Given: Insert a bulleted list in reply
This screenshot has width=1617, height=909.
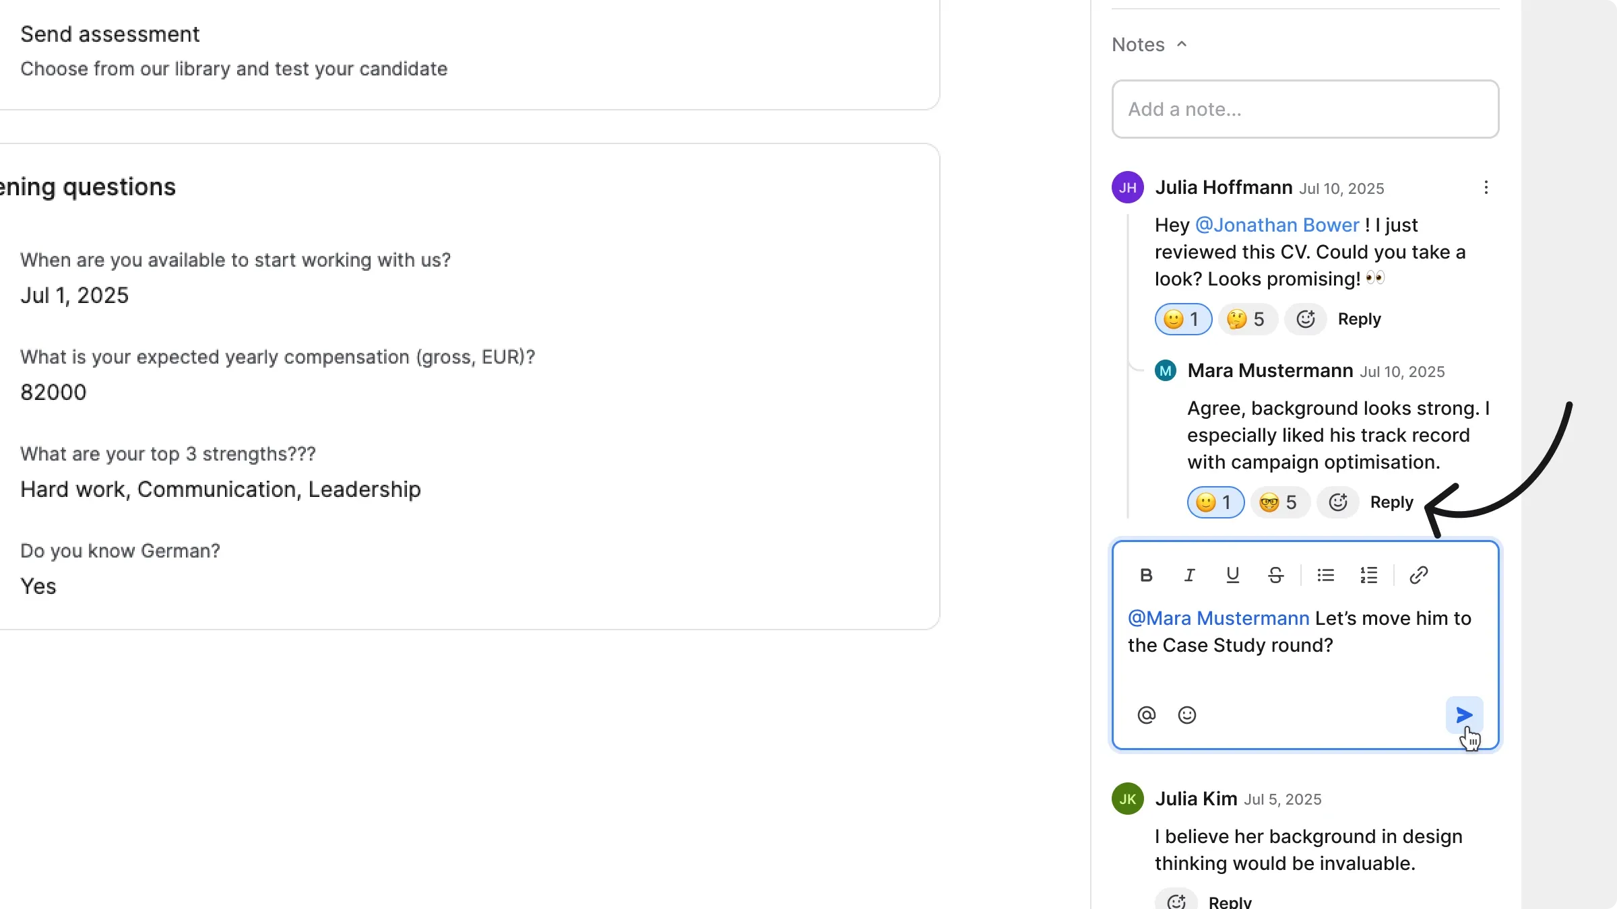Looking at the screenshot, I should point(1325,575).
